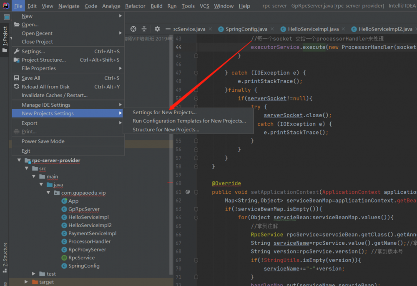Click the Project panel vertical scrollbar
The image size is (417, 286).
[x=171, y=167]
